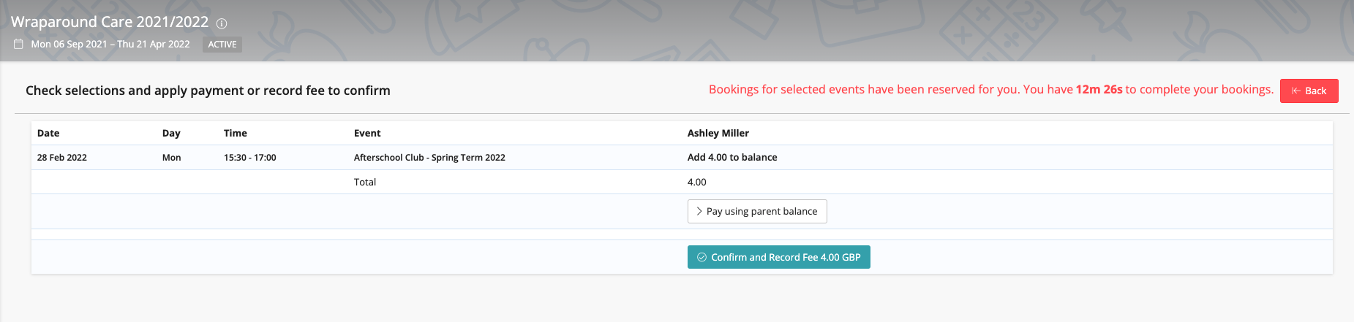Click Add 4.00 to balance text
Image resolution: width=1354 pixels, height=322 pixels.
tap(732, 157)
